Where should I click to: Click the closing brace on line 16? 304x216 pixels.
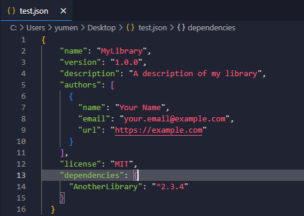point(53,209)
